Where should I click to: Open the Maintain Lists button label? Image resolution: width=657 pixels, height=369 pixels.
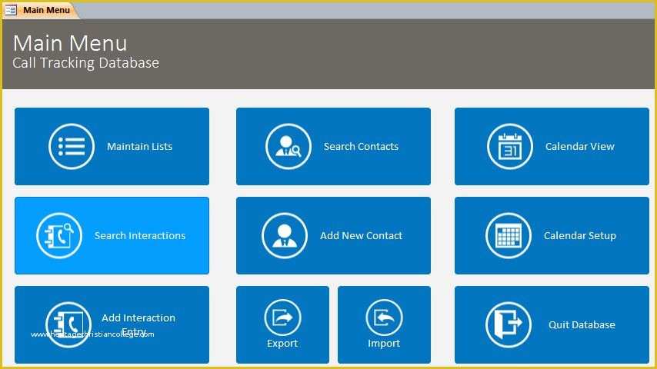pyautogui.click(x=139, y=147)
